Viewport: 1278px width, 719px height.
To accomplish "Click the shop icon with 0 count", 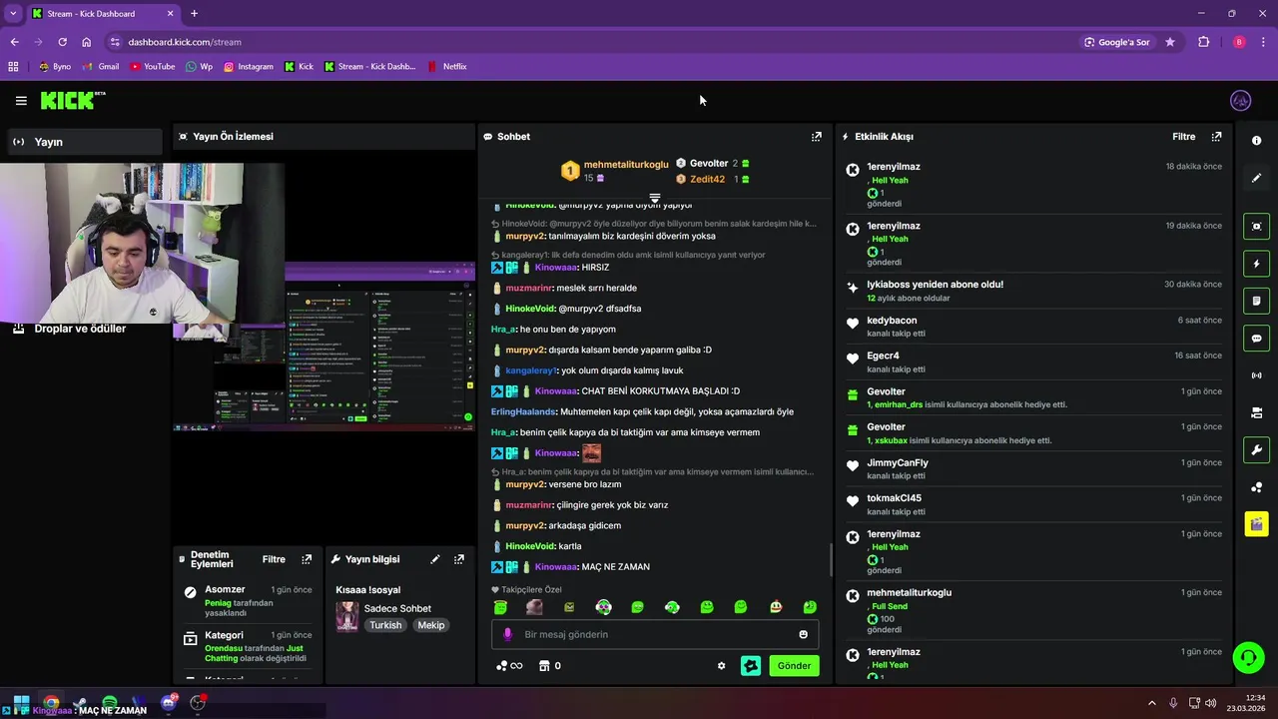I will click(x=549, y=666).
